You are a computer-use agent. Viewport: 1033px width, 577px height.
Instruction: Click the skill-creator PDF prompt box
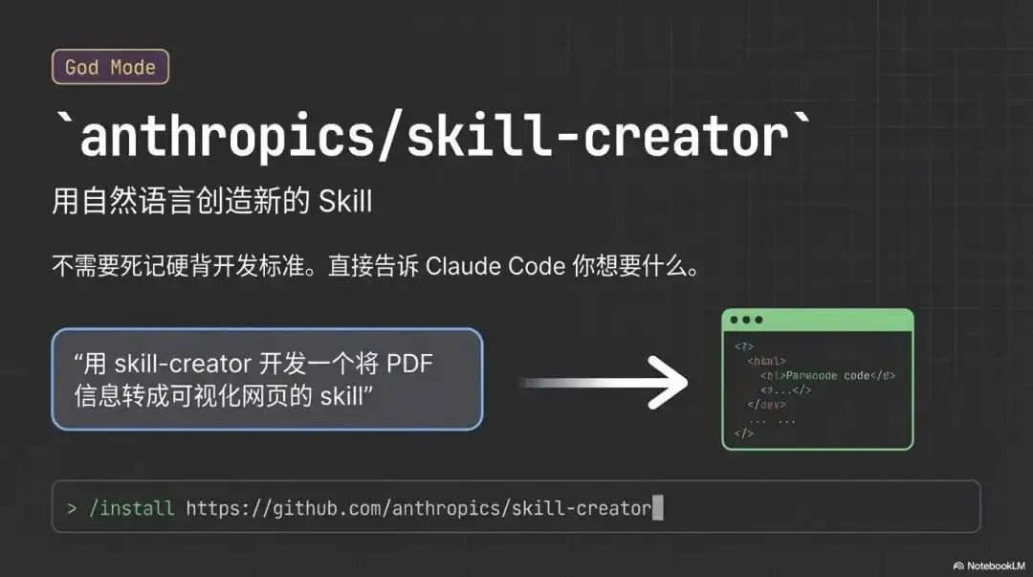267,379
